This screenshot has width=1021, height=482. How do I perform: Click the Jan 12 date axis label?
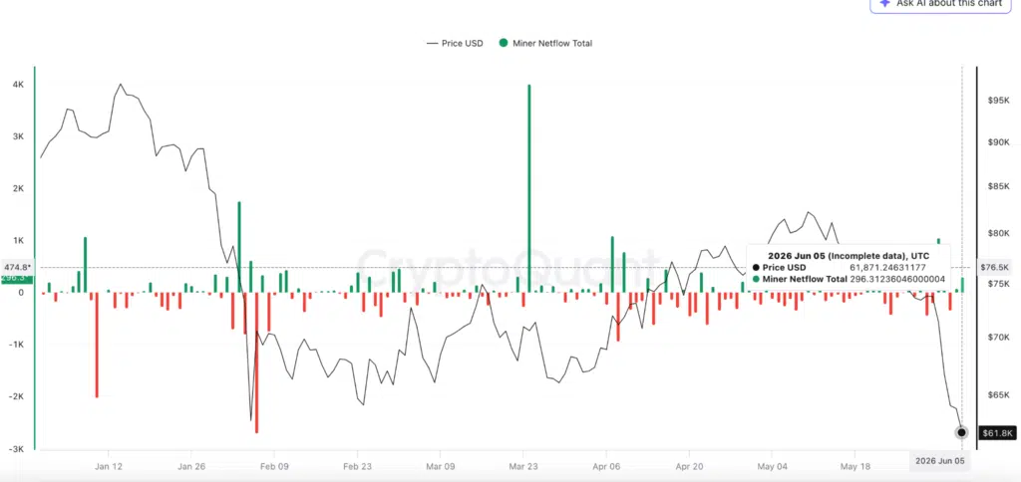pos(108,466)
